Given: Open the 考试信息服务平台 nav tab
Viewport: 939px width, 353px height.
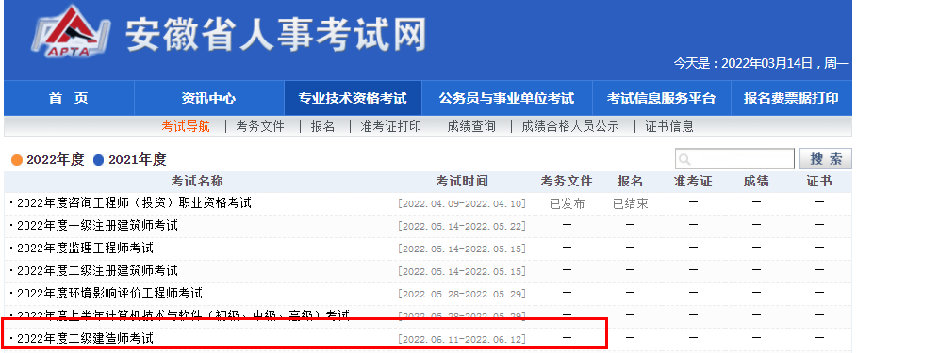Looking at the screenshot, I should [661, 98].
